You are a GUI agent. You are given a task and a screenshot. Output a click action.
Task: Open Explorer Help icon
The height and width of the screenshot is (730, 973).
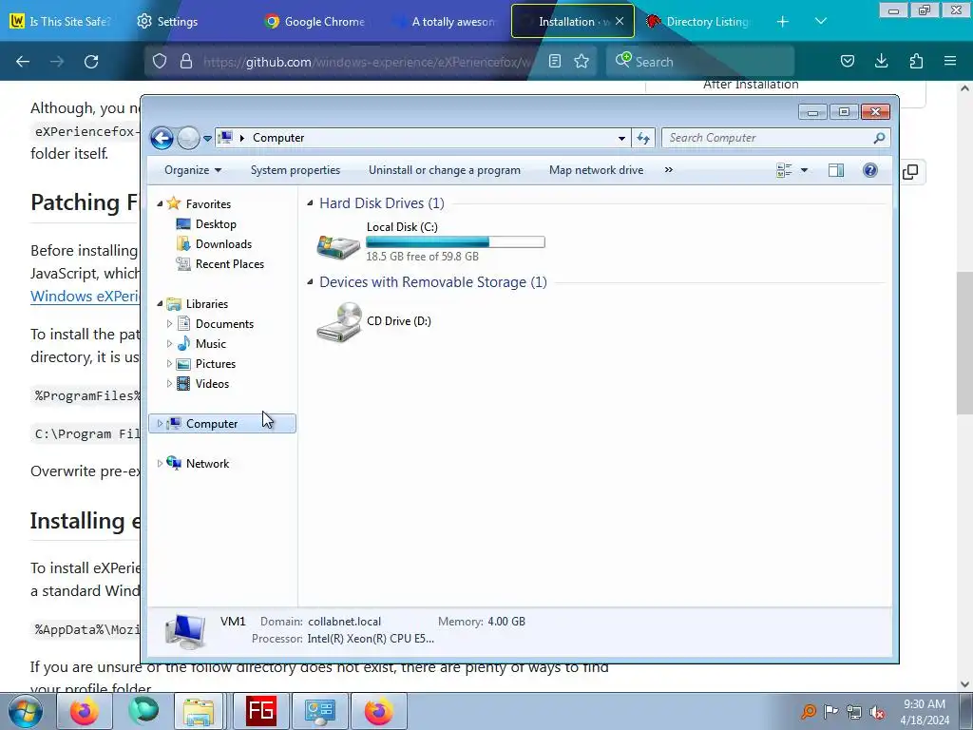click(x=870, y=170)
